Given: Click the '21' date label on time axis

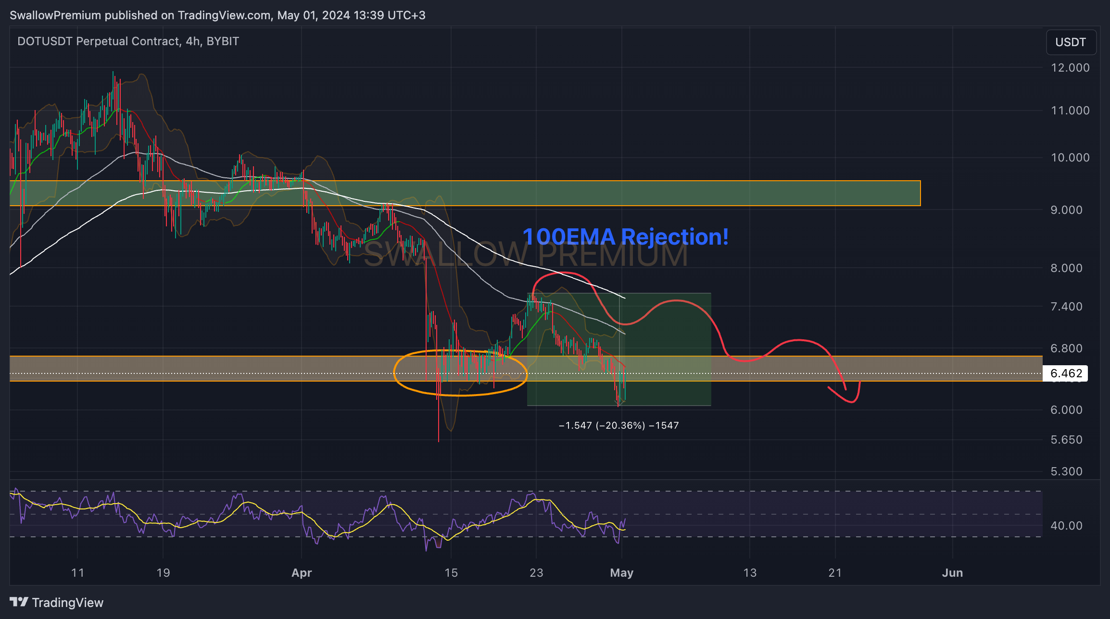Looking at the screenshot, I should point(835,573).
